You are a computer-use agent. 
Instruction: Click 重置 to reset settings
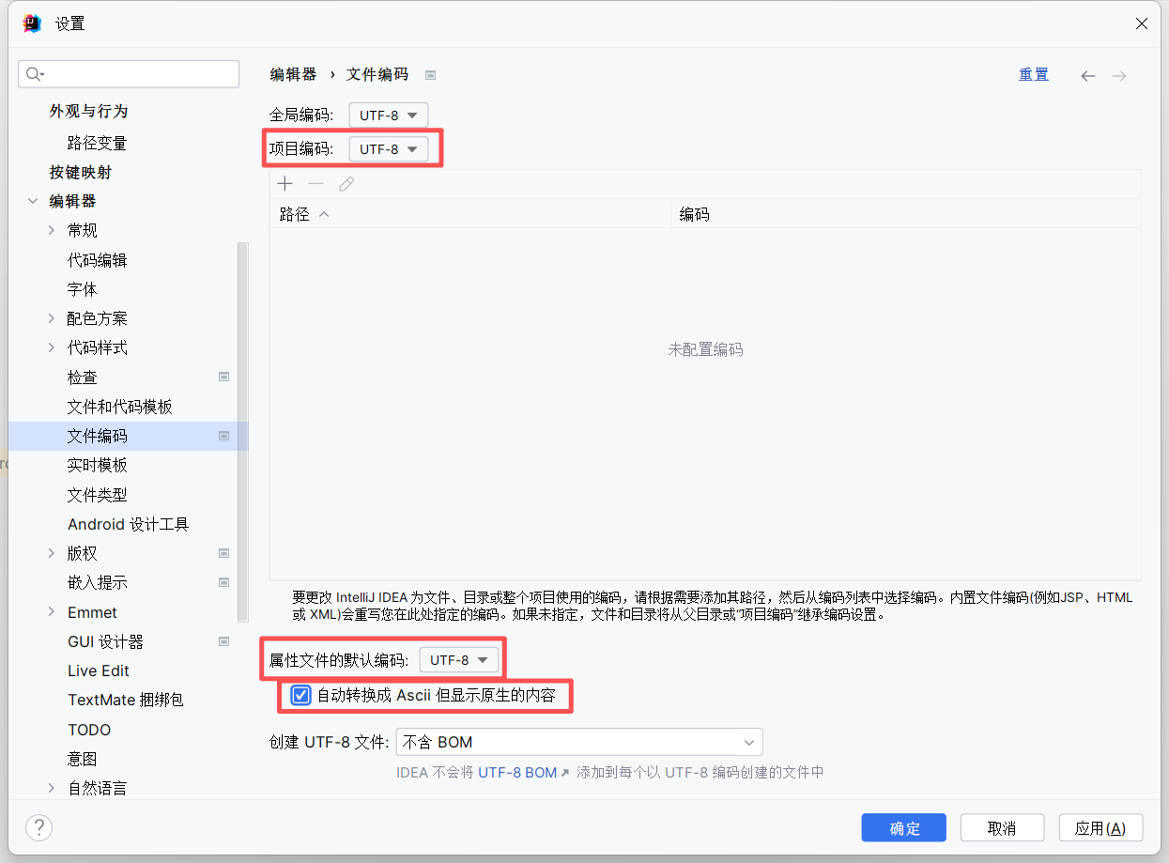coord(1033,74)
